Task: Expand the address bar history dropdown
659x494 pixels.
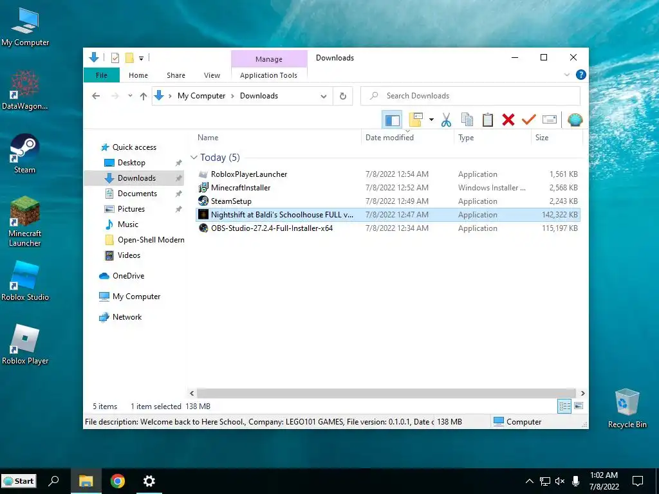Action: pyautogui.click(x=324, y=96)
